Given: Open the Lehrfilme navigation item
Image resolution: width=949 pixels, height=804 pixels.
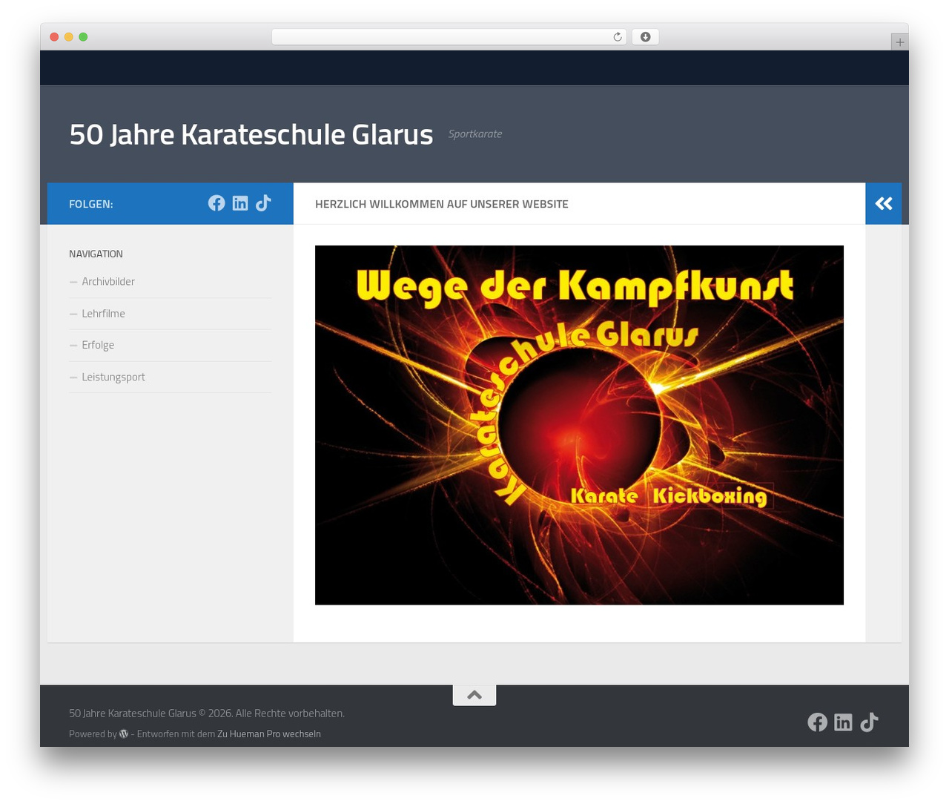Looking at the screenshot, I should coord(103,314).
